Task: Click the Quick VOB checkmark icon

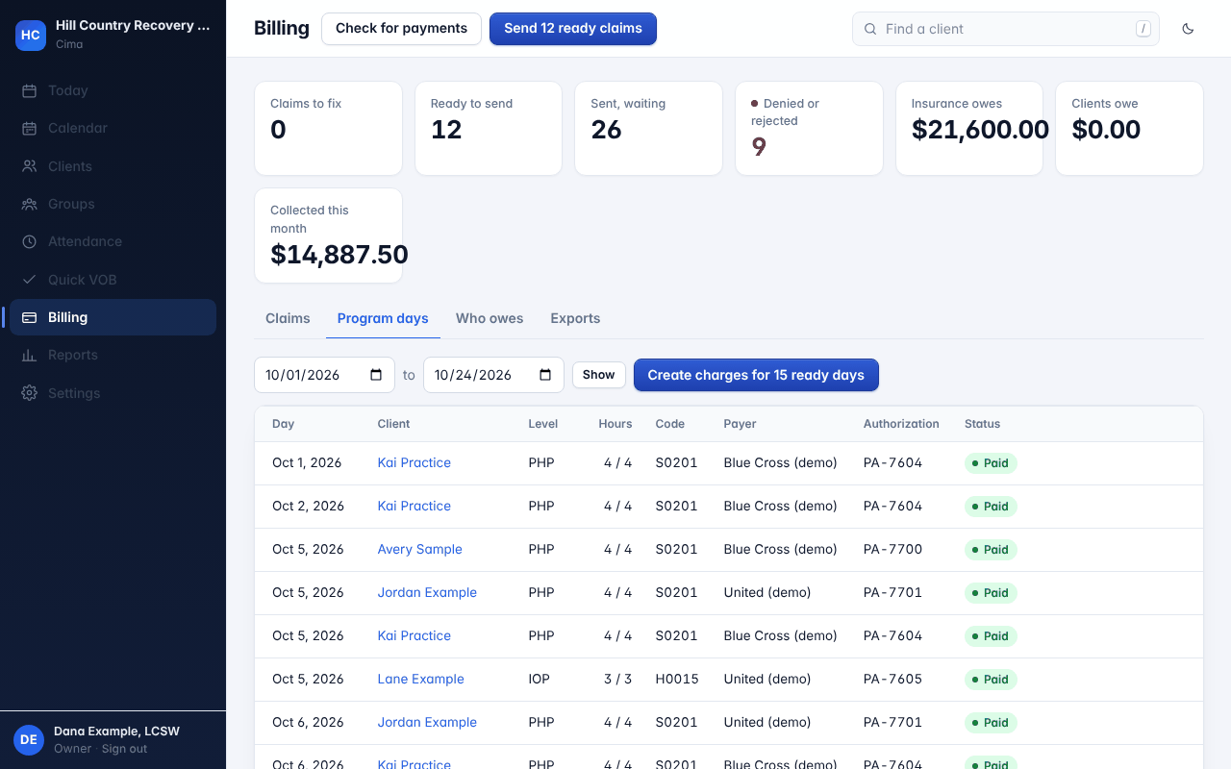Action: 30,280
